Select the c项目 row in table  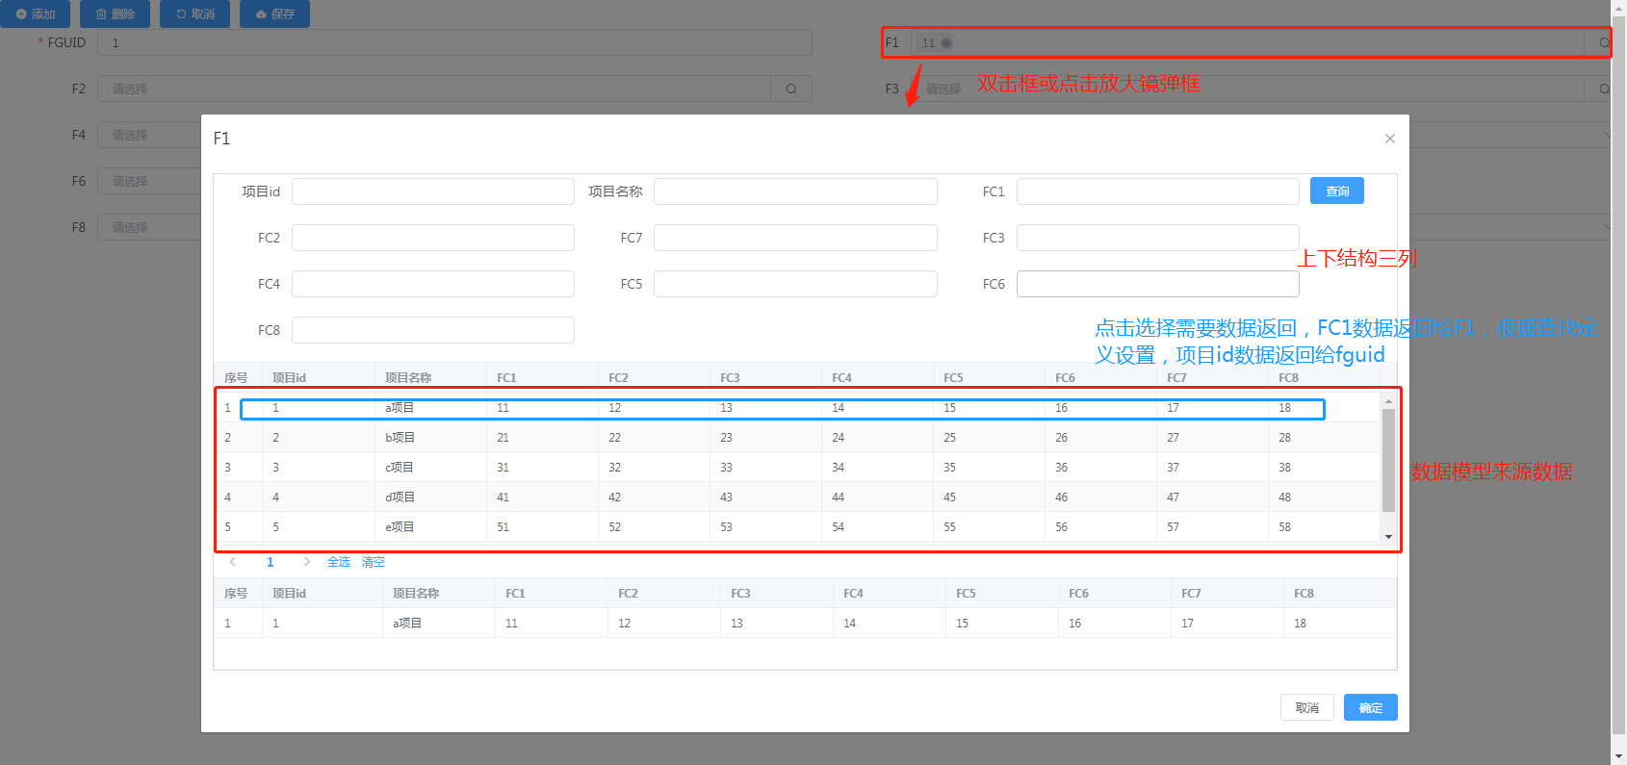[x=400, y=468]
